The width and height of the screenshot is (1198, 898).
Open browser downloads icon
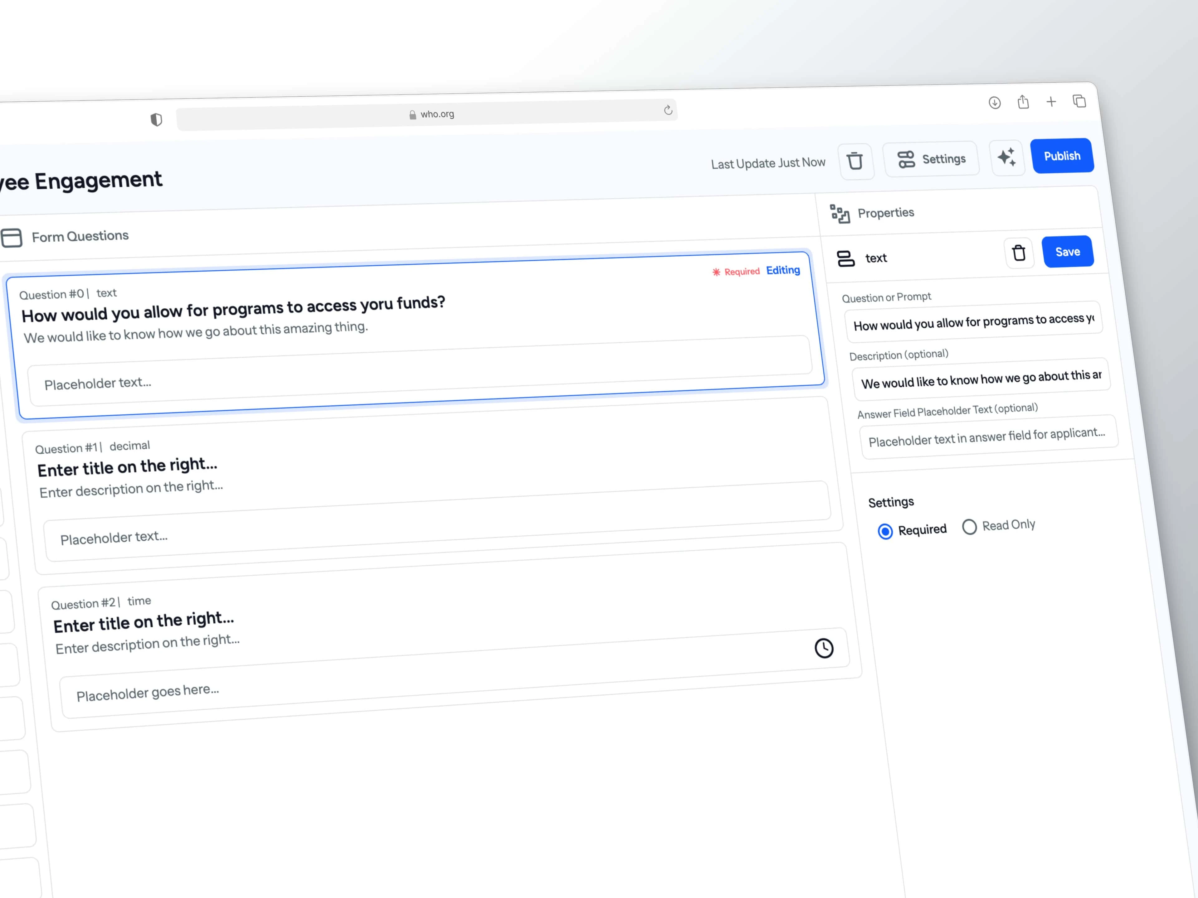point(994,103)
